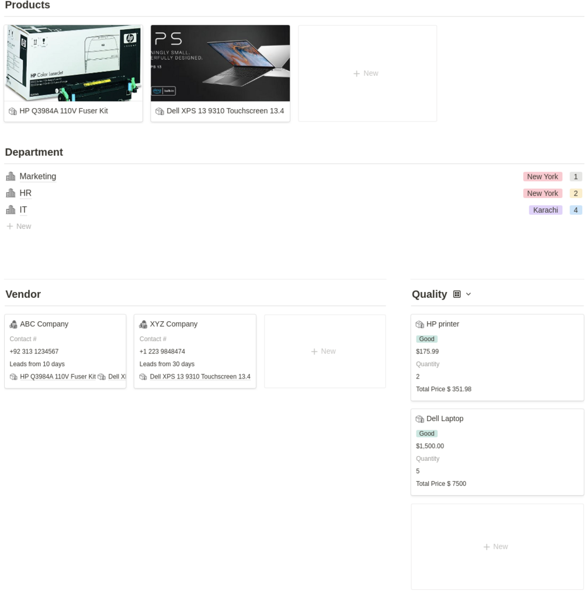Viewport: 587px width, 594px height.
Task: Click the box icon beside Dell Laptop
Action: click(x=420, y=419)
